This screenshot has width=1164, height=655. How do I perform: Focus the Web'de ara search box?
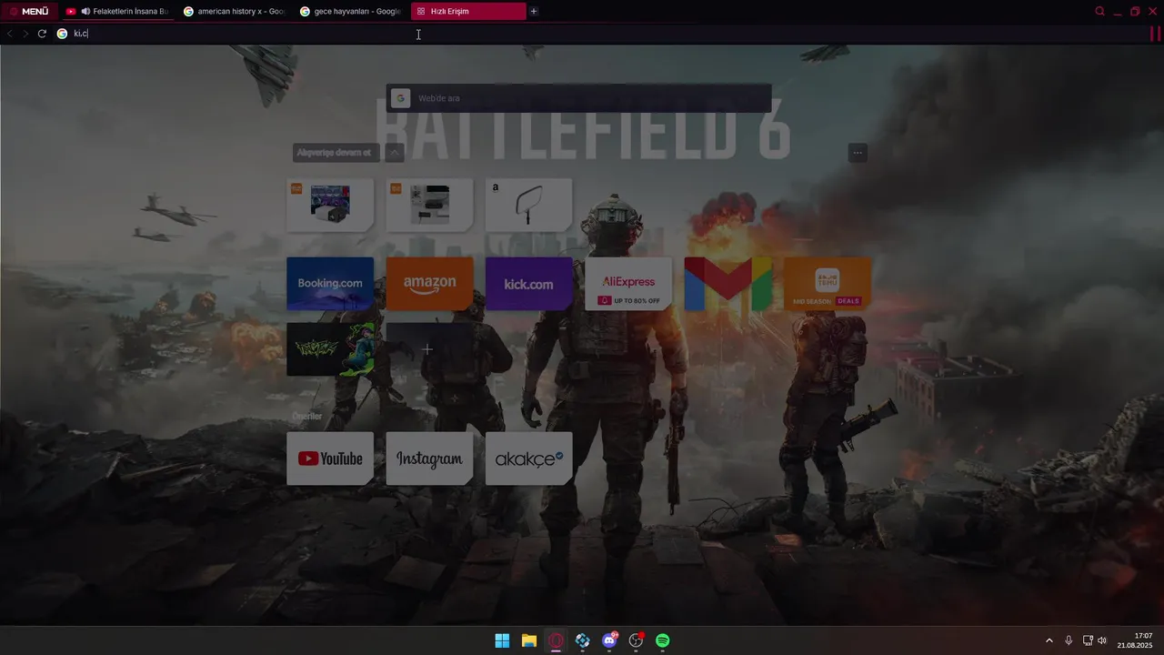[x=579, y=98]
